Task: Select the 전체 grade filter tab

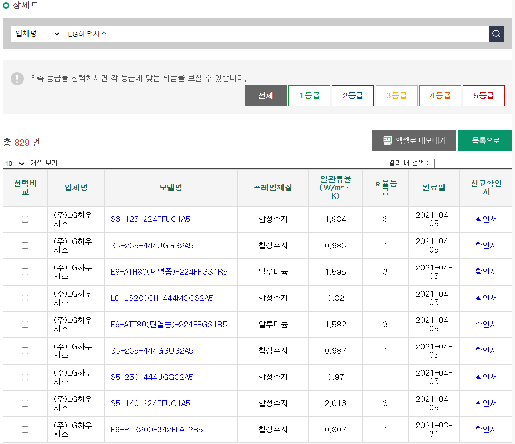Action: 265,96
